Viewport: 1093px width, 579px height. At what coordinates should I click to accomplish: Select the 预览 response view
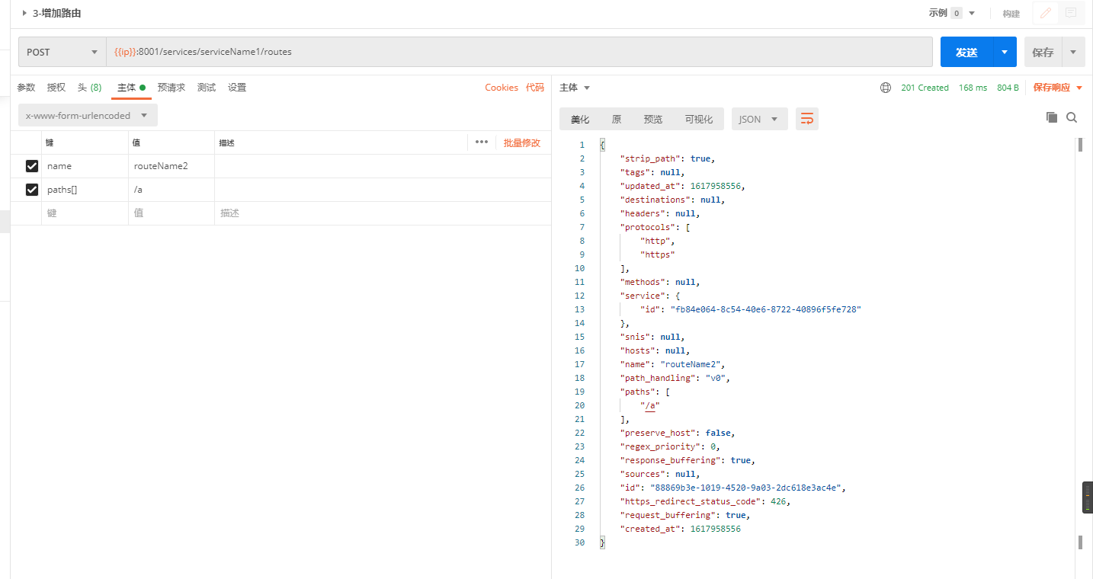pyautogui.click(x=653, y=119)
